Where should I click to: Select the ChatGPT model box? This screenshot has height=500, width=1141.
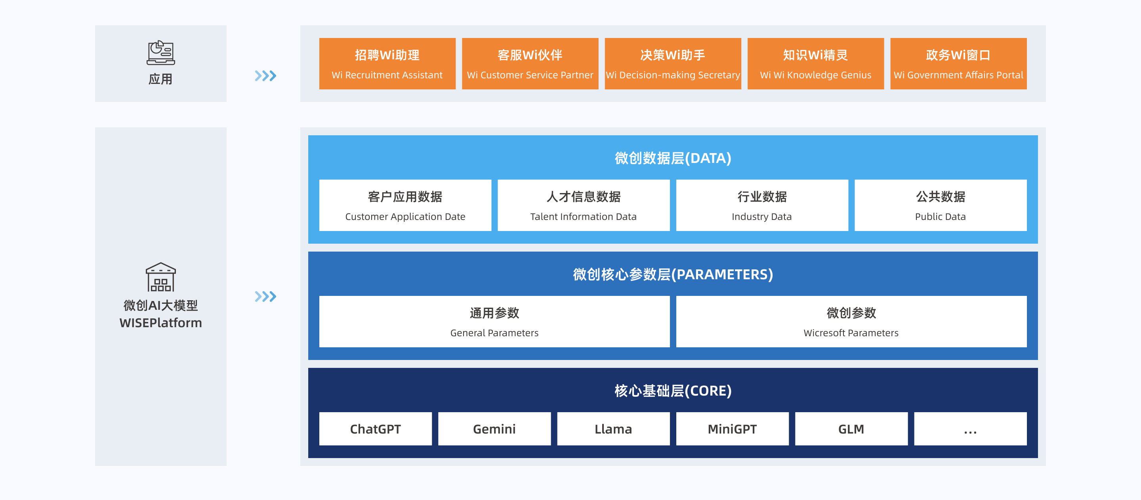click(375, 429)
